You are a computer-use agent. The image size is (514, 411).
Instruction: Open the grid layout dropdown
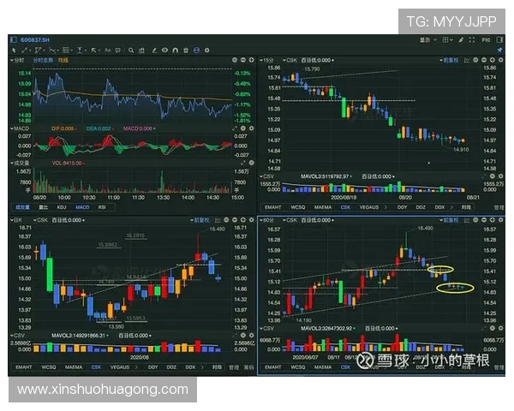click(447, 40)
